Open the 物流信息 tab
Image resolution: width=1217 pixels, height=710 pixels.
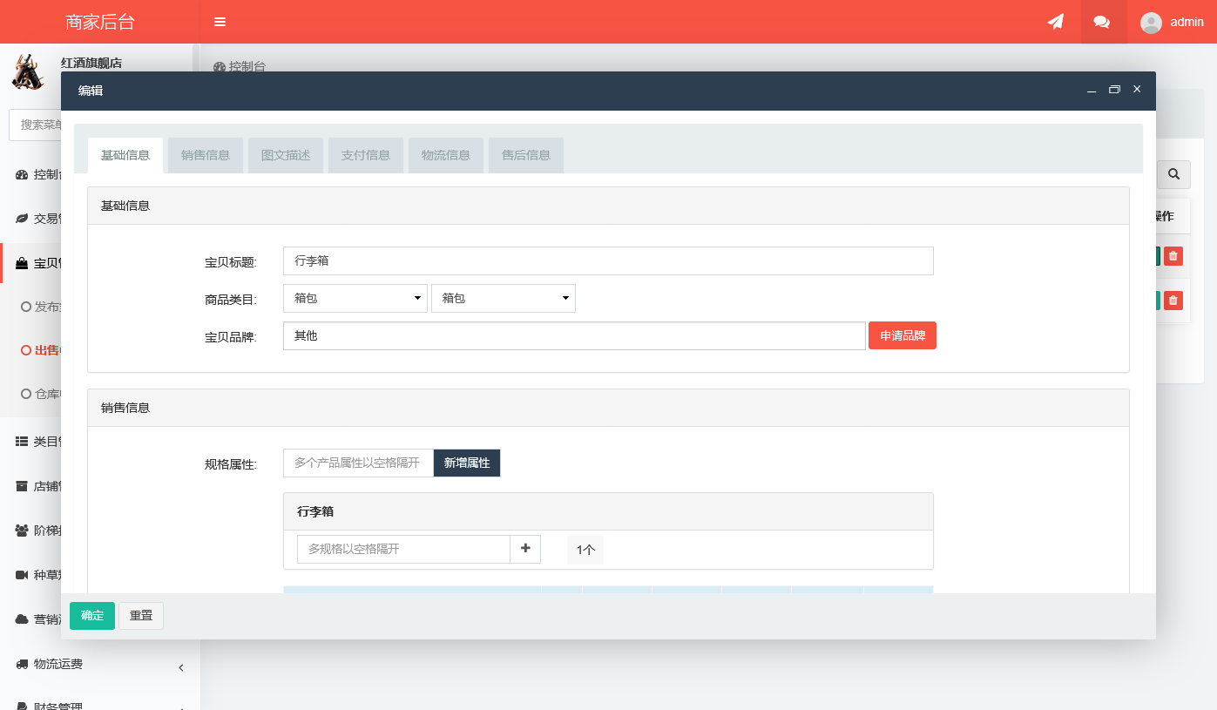(446, 155)
